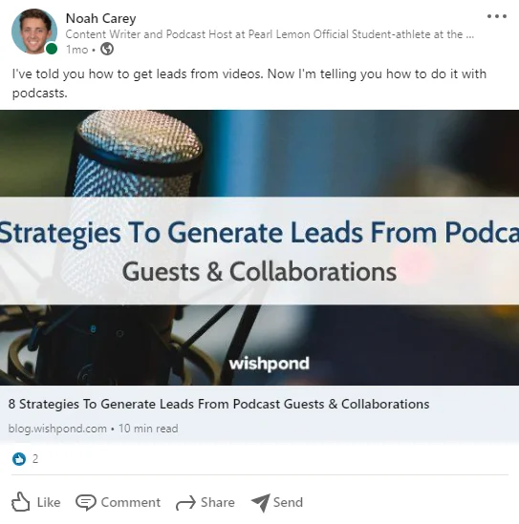Click the blue like reaction icon

tap(19, 459)
